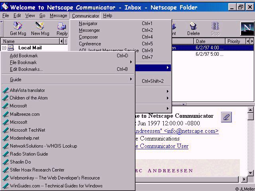The image size is (255, 191).
Task: Click message pane scroll down arrow
Action: click(x=250, y=173)
